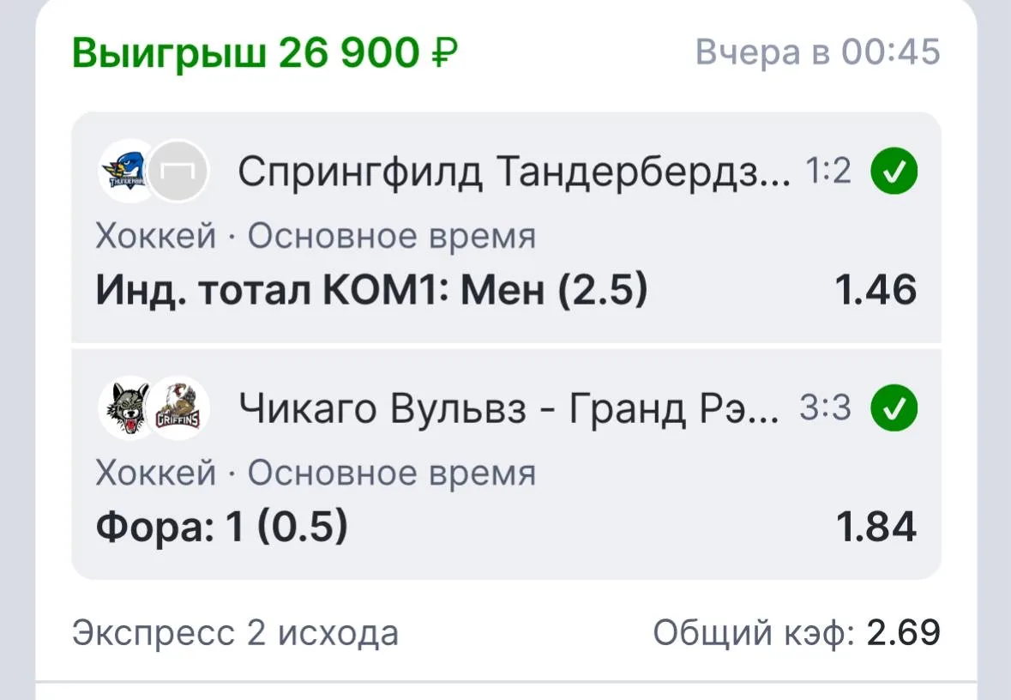The height and width of the screenshot is (700, 1011).
Task: Click the green checkmark next to score 1:2
Action: pos(894,172)
